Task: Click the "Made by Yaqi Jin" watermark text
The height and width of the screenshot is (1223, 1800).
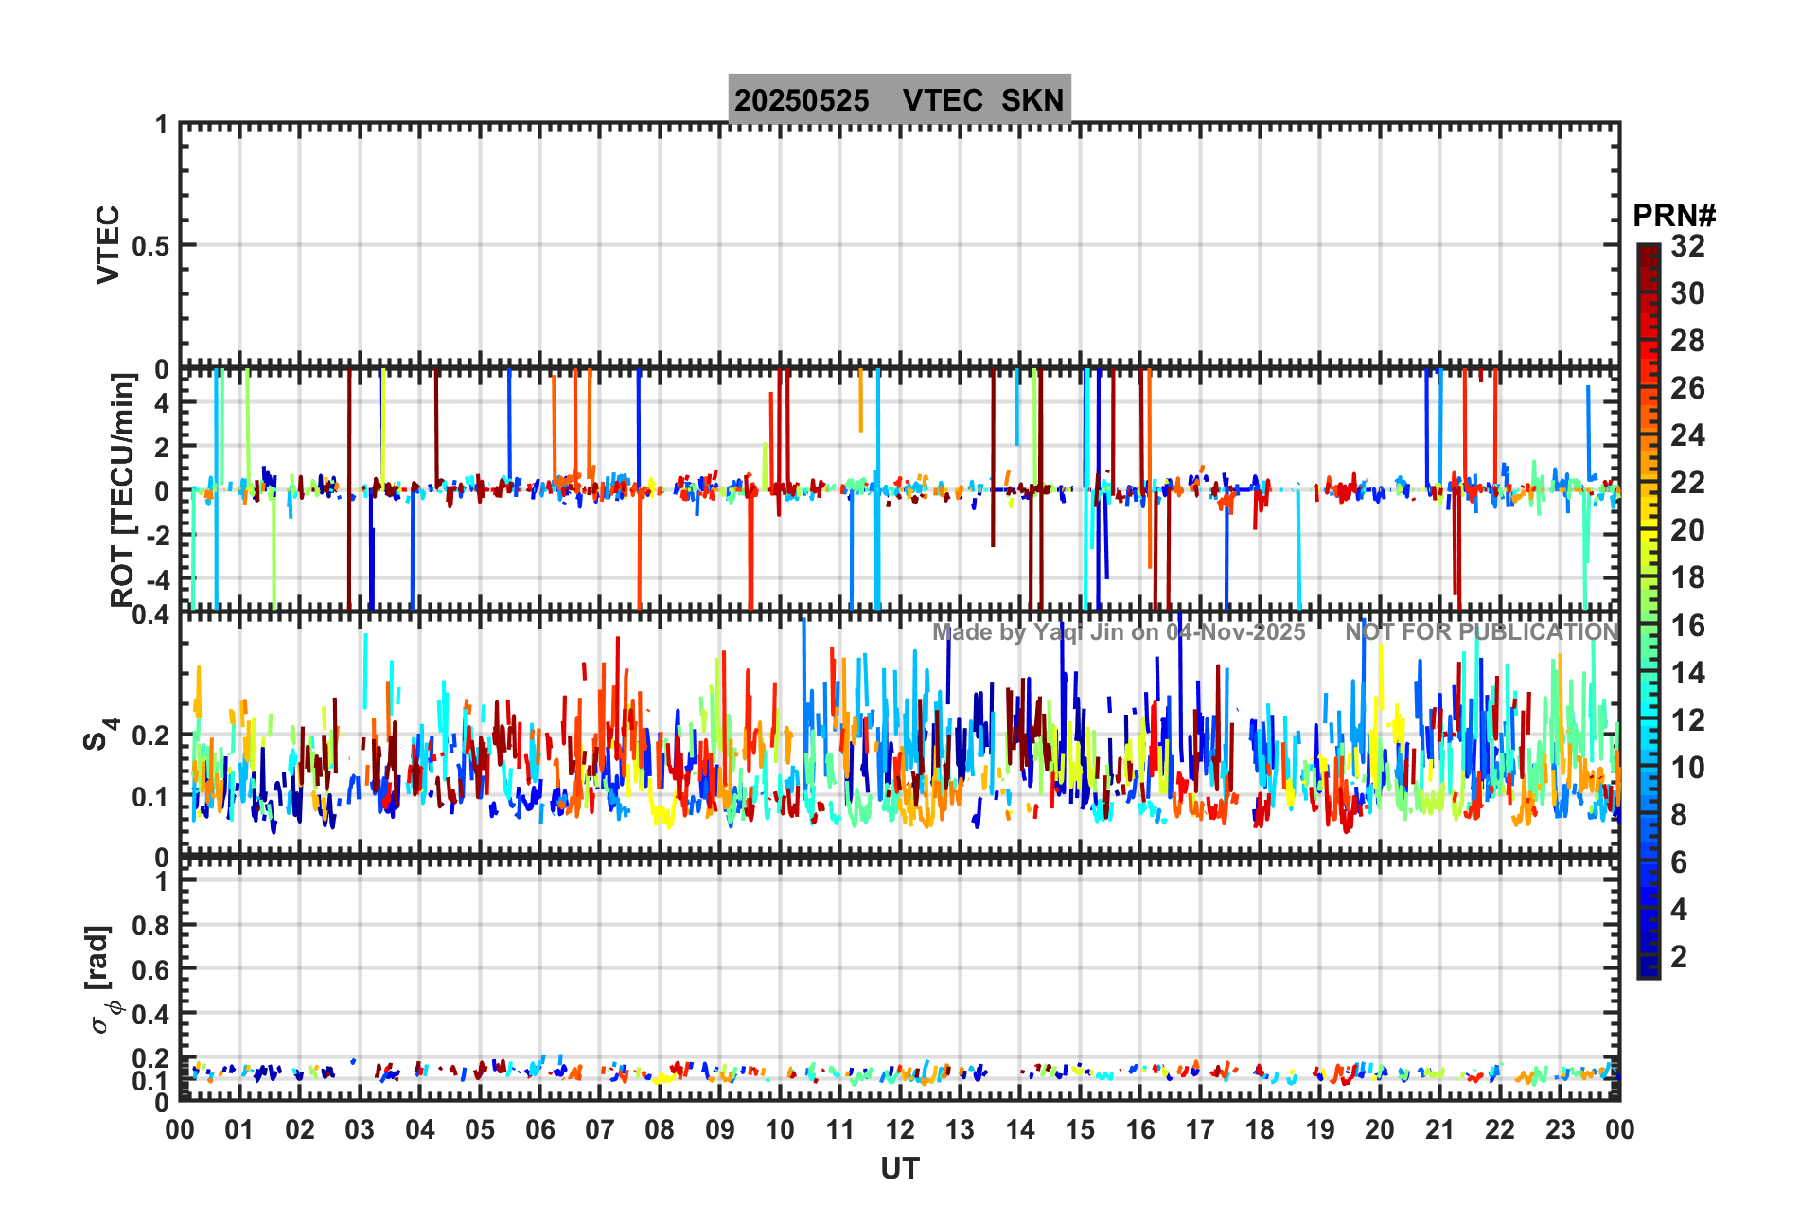Action: click(1118, 632)
